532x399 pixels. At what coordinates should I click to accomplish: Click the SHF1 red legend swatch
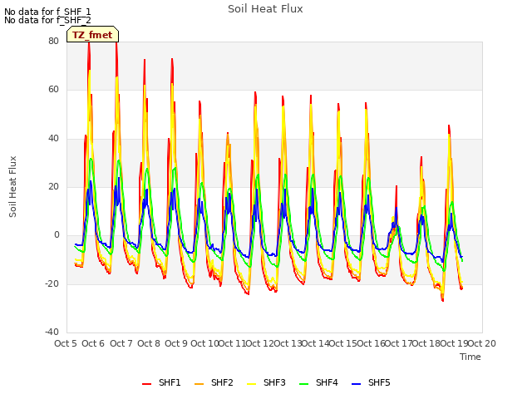(x=146, y=384)
